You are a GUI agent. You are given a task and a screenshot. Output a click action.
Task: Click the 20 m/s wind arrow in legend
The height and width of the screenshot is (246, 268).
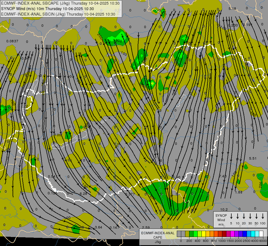click(x=244, y=216)
